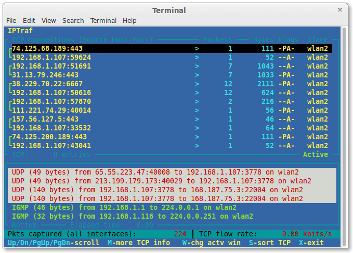Close the Terminal window
Image resolution: width=353 pixels, height=253 pixels.
tap(339, 10)
